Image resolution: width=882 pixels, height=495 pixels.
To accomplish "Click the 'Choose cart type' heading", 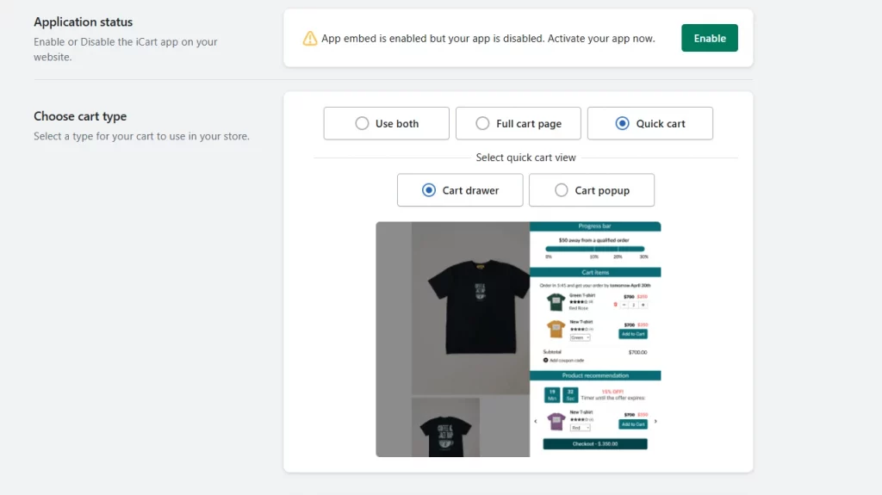I will coord(80,116).
